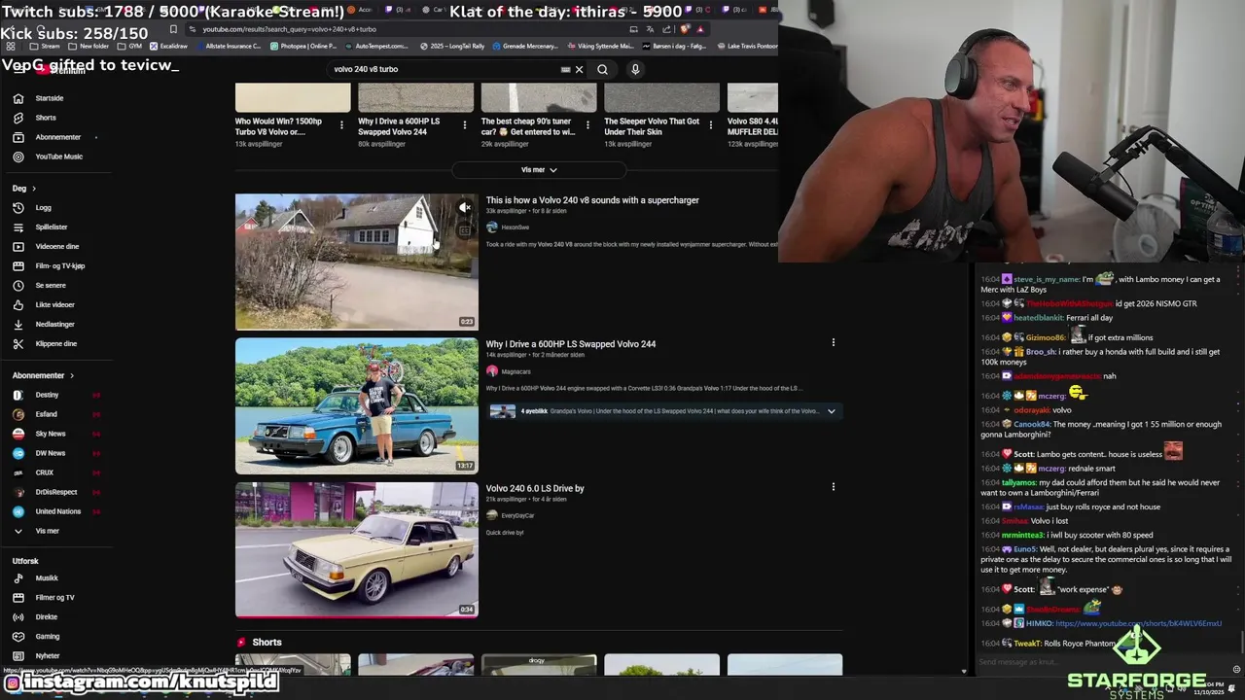The width and height of the screenshot is (1245, 700).
Task: Play the supercharger house preview thumbnail
Action: click(x=356, y=262)
